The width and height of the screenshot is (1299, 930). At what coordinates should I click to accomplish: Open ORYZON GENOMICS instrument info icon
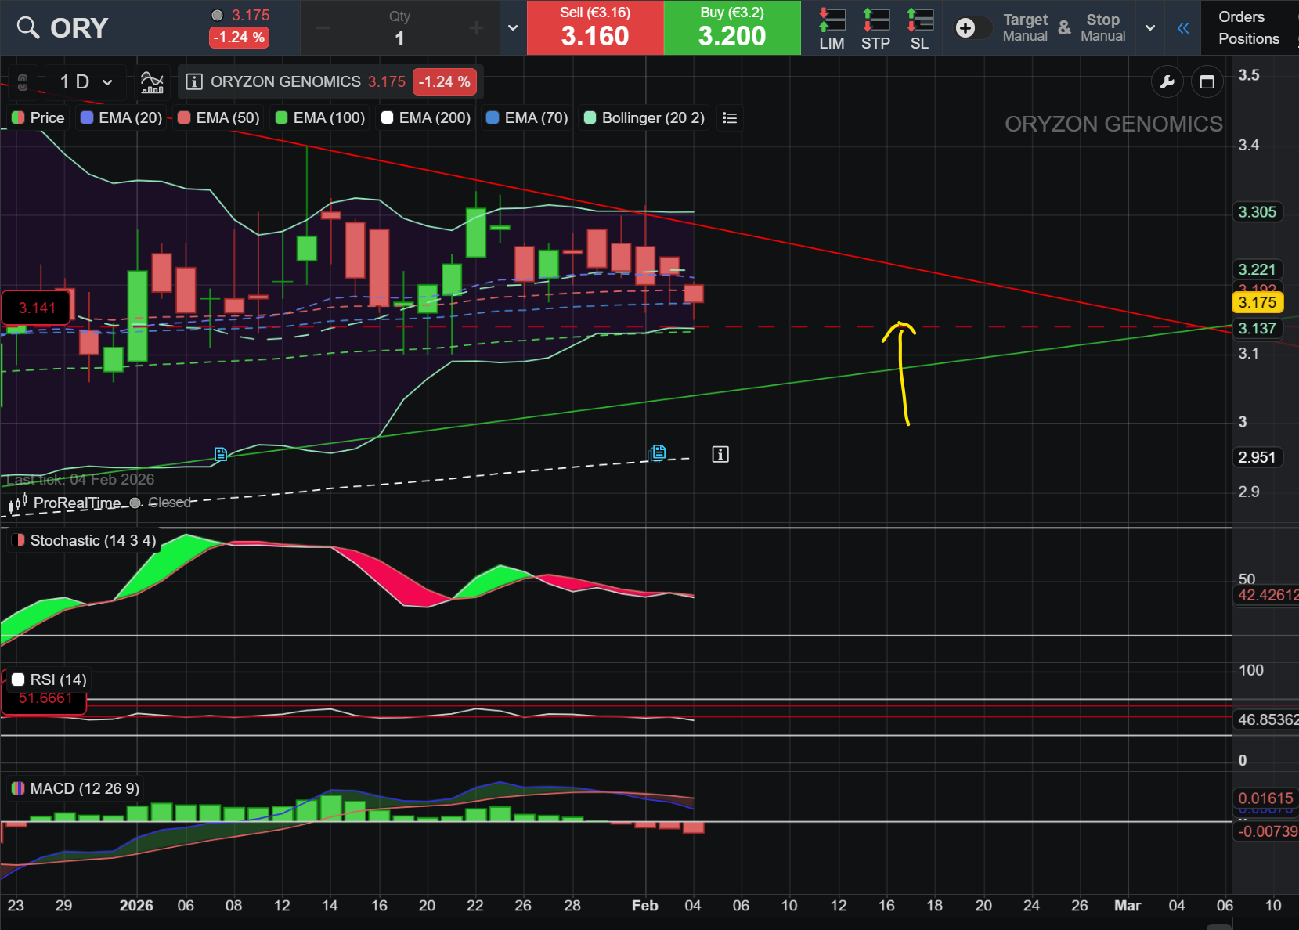click(x=194, y=81)
